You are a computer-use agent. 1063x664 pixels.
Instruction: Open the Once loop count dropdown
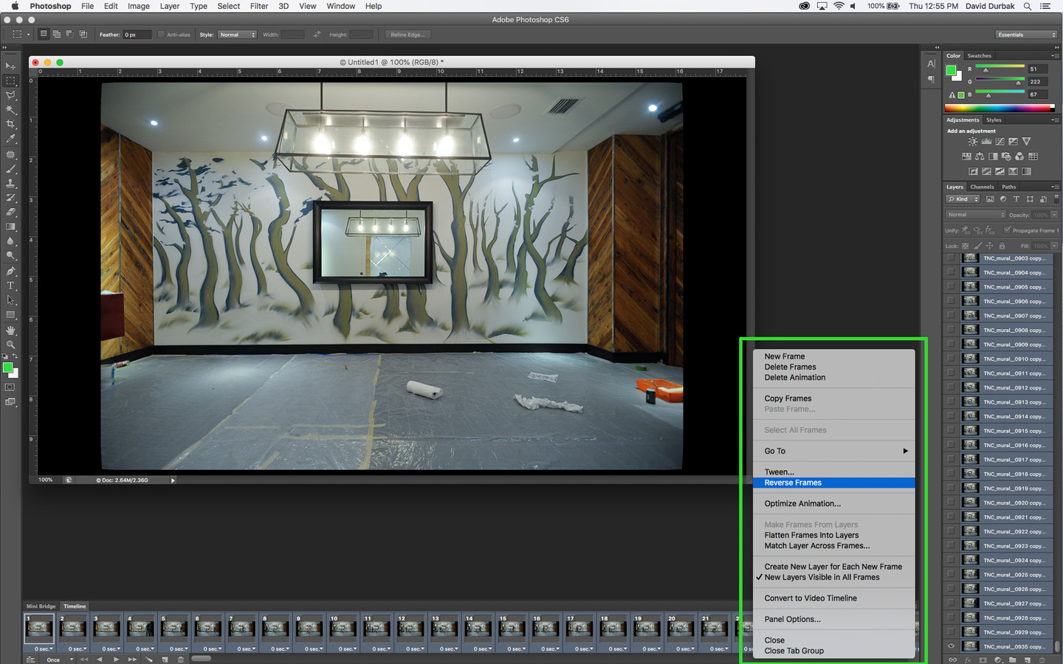click(x=58, y=659)
